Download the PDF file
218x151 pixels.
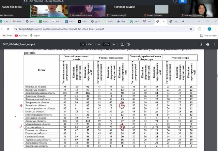(x=201, y=44)
